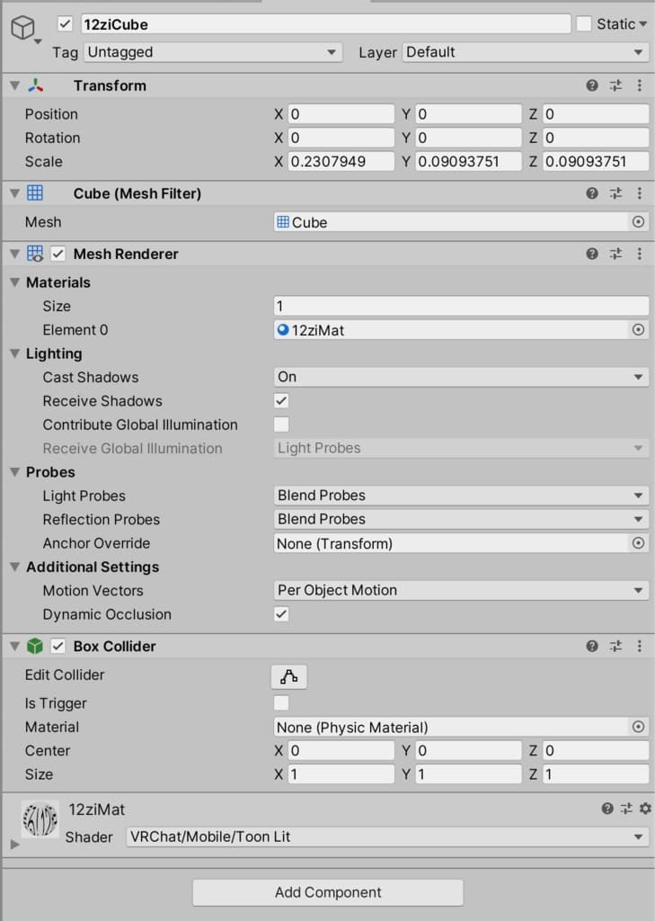Open Element 0 material picker circle

point(638,330)
